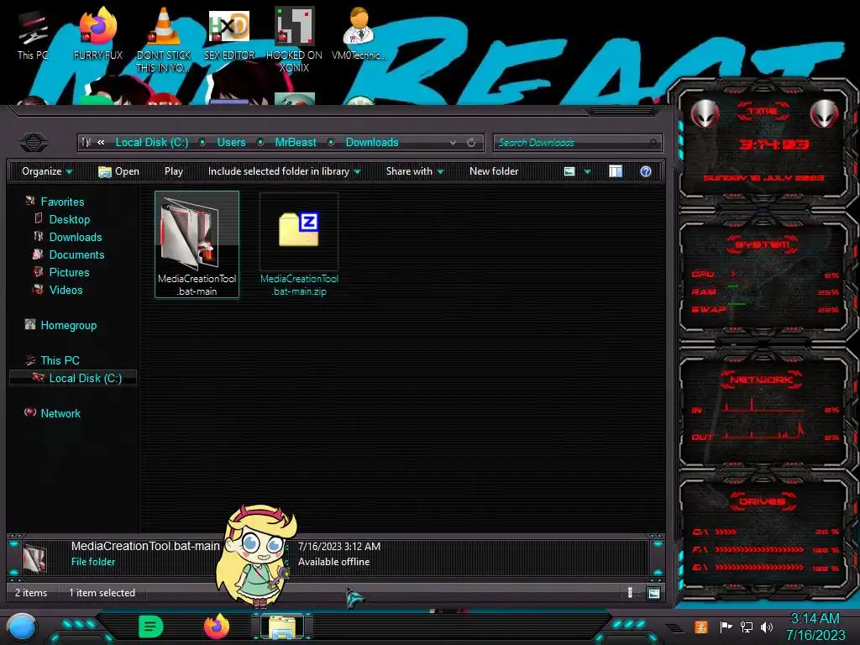This screenshot has height=645, width=860.
Task: Click the back navigation button in Explorer
Action: [x=34, y=143]
